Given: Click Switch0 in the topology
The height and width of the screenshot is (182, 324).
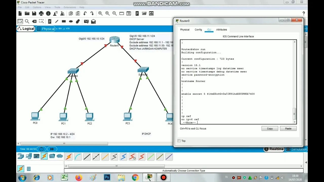Looking at the screenshot, I should pyautogui.click(x=73, y=71).
